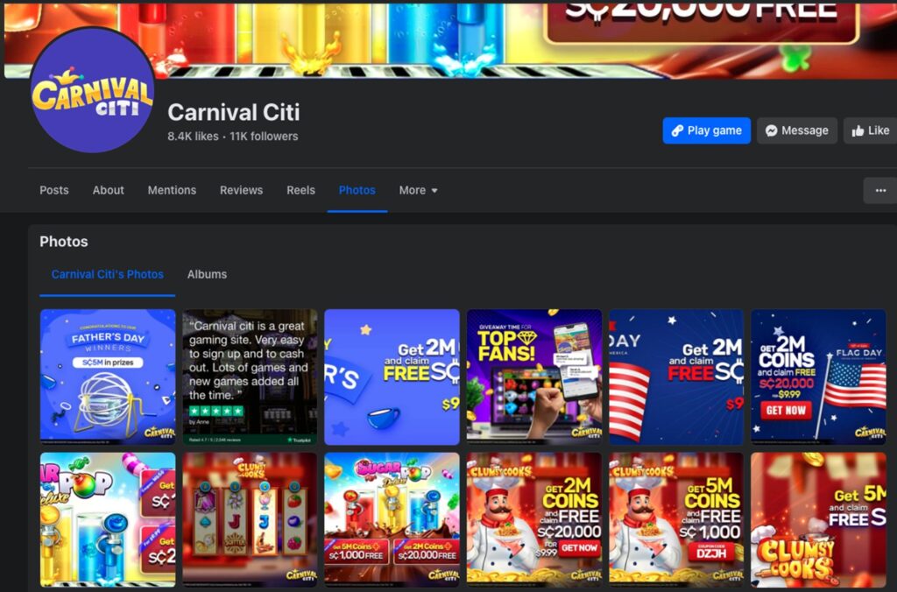This screenshot has width=897, height=592.
Task: Open the Sugar Pop 5M/2M coins photo
Action: tap(392, 520)
